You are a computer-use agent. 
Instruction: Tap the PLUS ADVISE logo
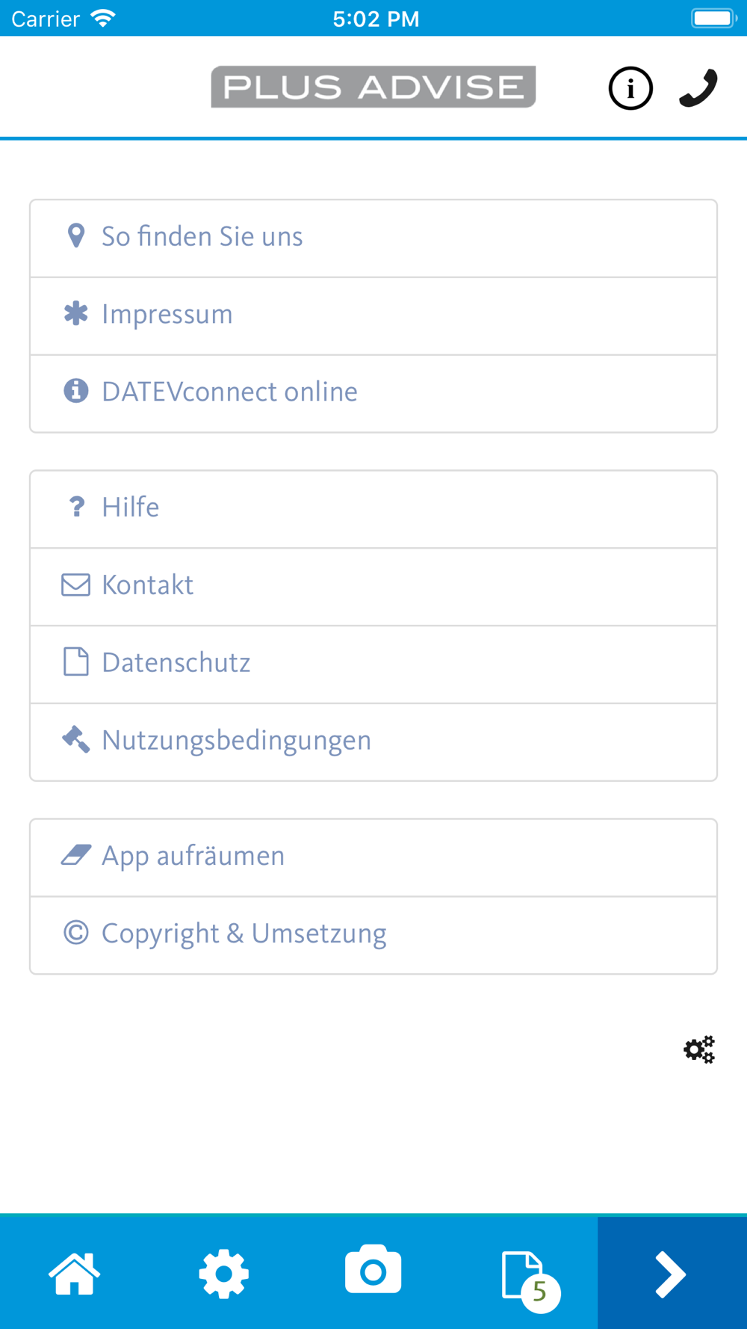coord(373,87)
